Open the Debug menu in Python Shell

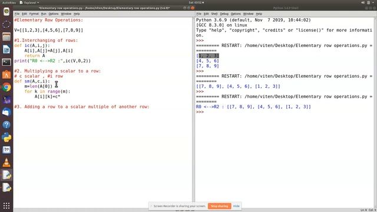click(x=224, y=14)
